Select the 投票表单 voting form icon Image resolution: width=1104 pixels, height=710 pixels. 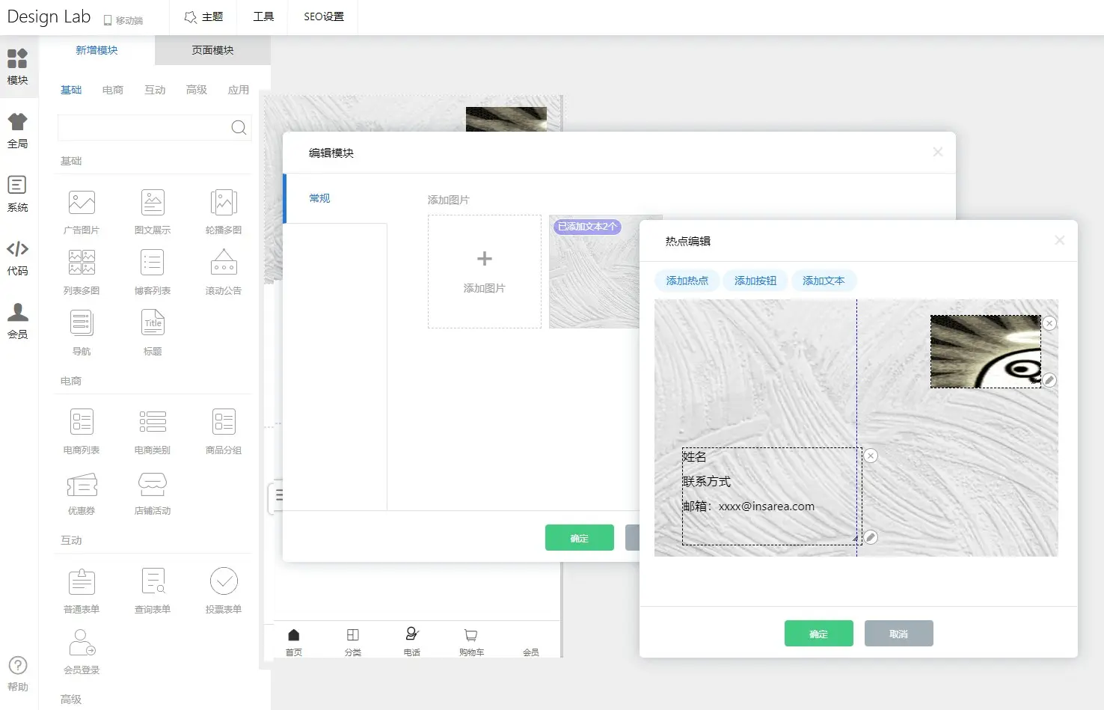click(224, 581)
